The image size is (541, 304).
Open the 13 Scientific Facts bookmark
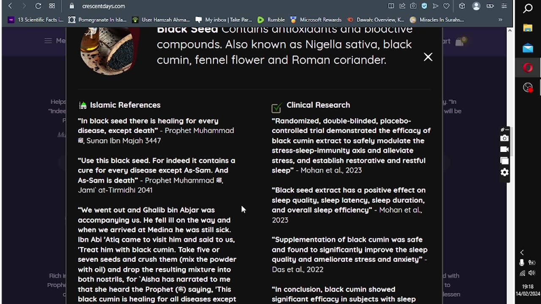[x=36, y=20]
